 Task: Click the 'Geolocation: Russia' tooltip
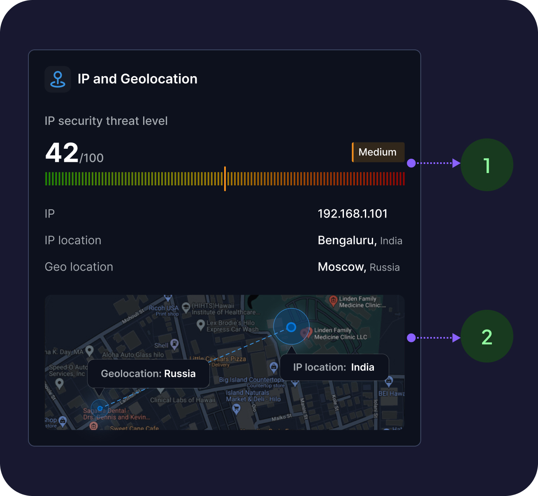(148, 374)
